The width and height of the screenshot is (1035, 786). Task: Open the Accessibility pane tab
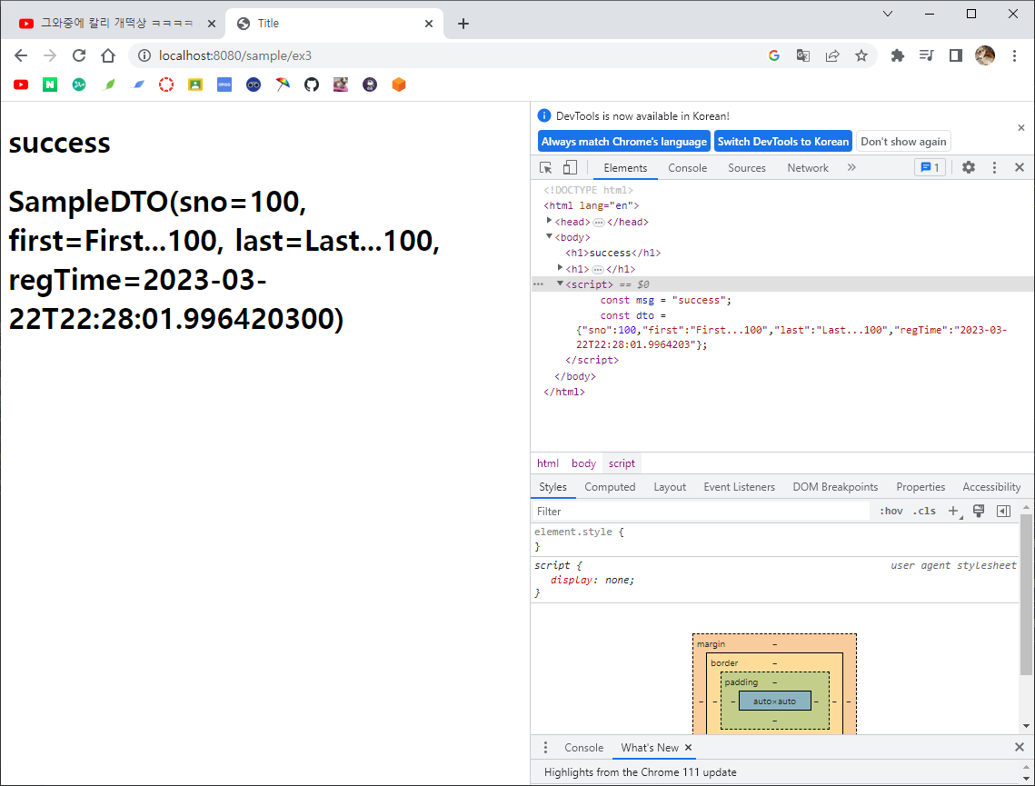[x=990, y=487]
